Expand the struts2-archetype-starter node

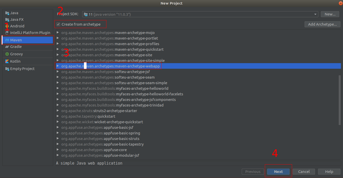(x=58, y=111)
